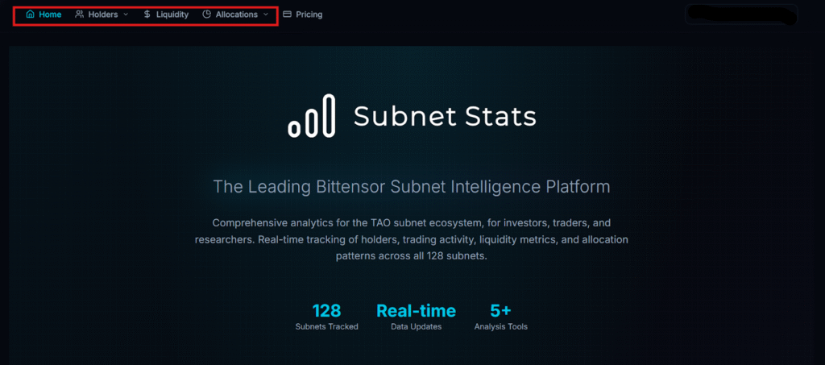The width and height of the screenshot is (825, 365).
Task: Click the Comprehensive analytics description paragraph
Action: click(x=412, y=238)
